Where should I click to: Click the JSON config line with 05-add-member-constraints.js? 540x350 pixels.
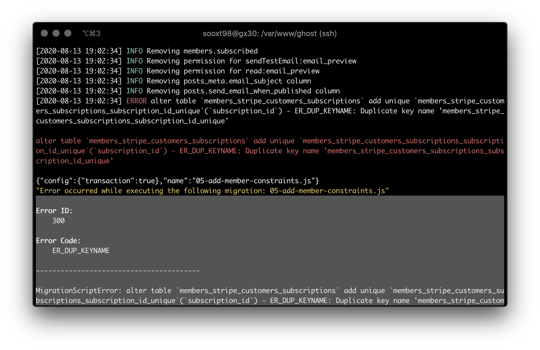point(177,181)
